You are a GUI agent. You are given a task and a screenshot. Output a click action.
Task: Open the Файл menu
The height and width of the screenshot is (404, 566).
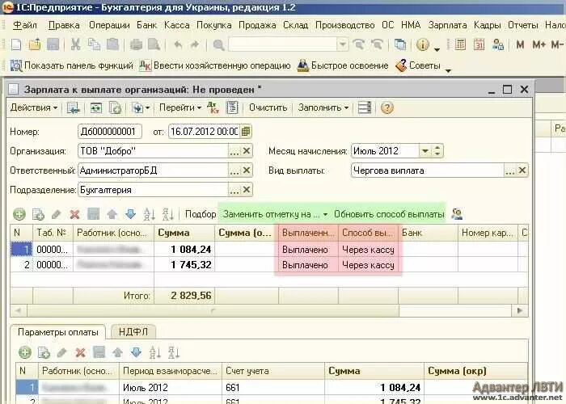click(x=25, y=25)
